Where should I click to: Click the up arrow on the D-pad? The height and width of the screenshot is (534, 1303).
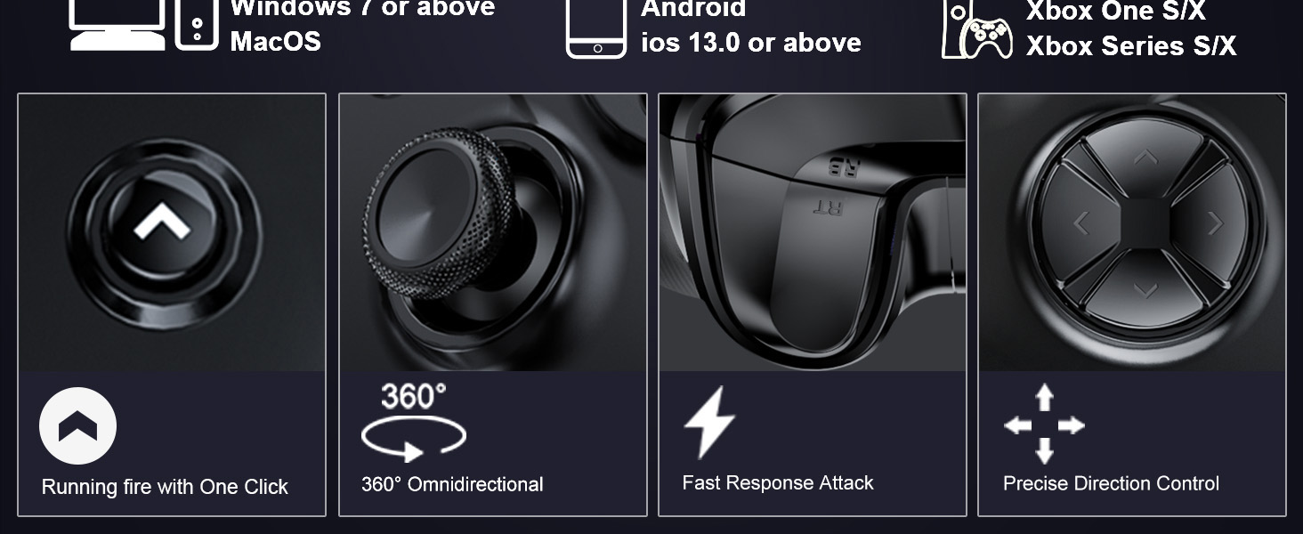[1145, 158]
